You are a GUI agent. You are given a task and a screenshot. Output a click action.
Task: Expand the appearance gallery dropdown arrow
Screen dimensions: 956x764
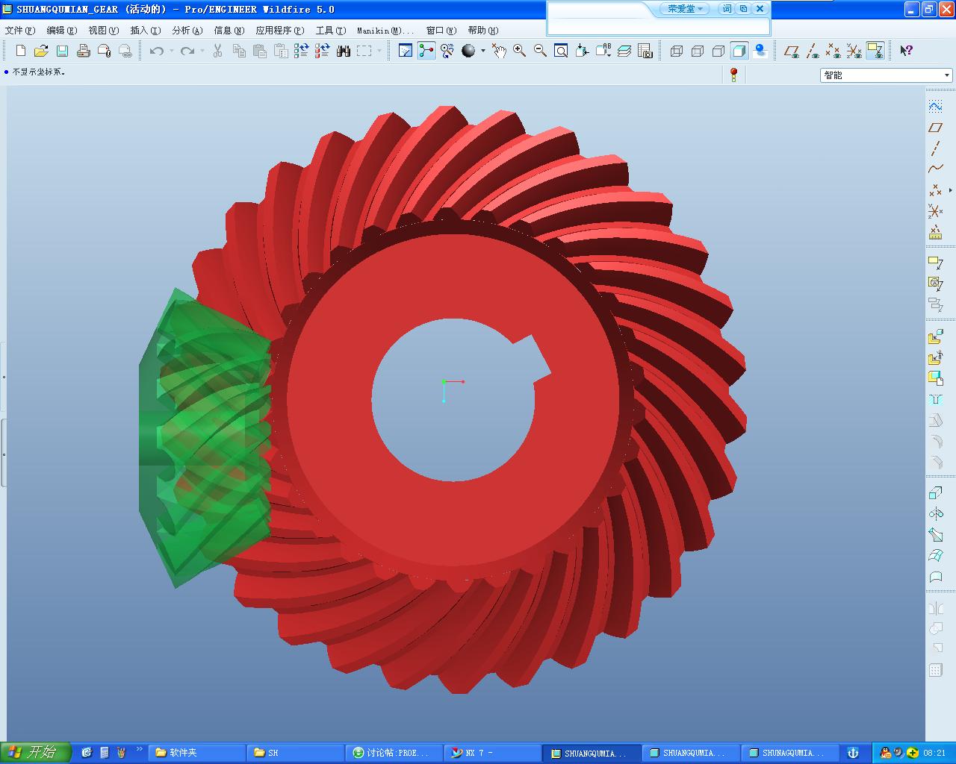coord(483,51)
